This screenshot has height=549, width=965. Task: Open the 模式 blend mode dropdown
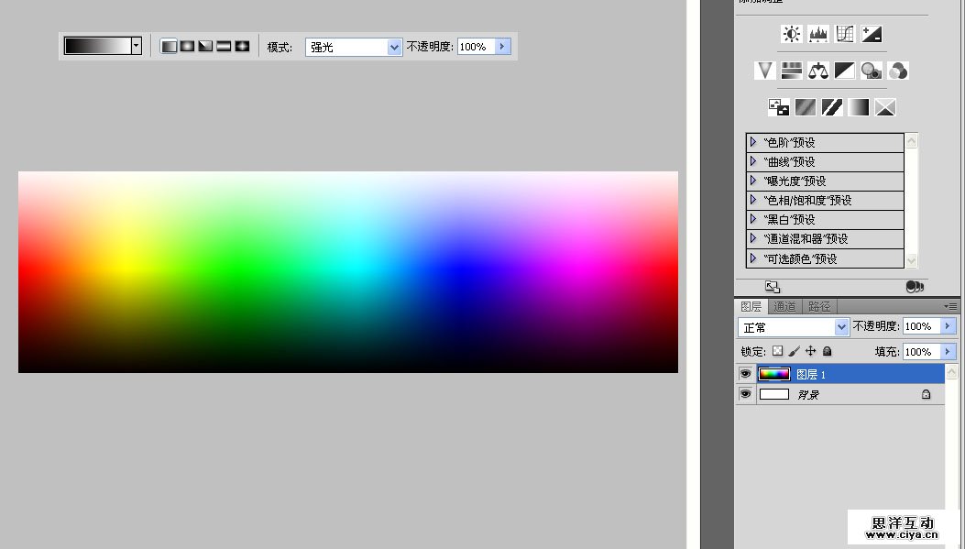(x=354, y=47)
